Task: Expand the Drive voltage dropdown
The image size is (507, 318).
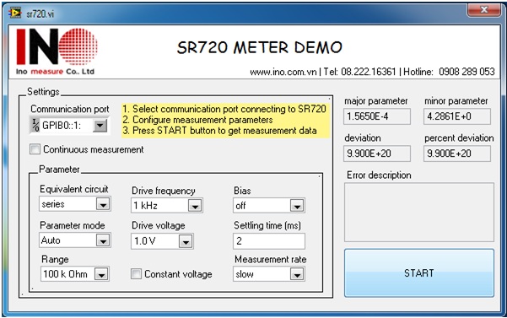Action: (x=186, y=242)
